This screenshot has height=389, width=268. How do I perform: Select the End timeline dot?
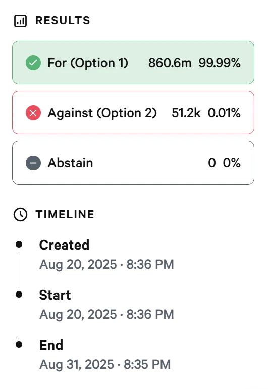point(19,345)
